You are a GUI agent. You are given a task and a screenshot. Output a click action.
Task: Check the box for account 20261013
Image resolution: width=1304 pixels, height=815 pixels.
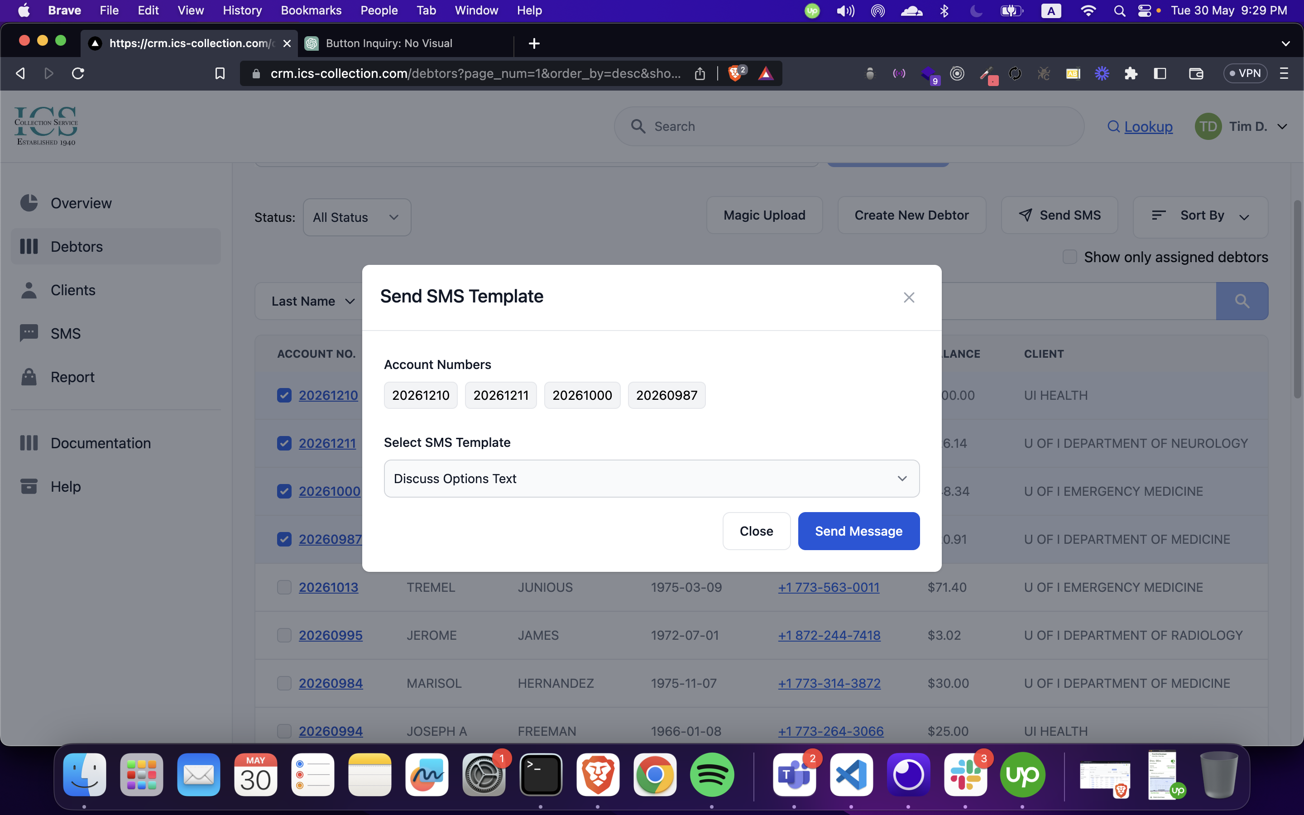pos(284,587)
